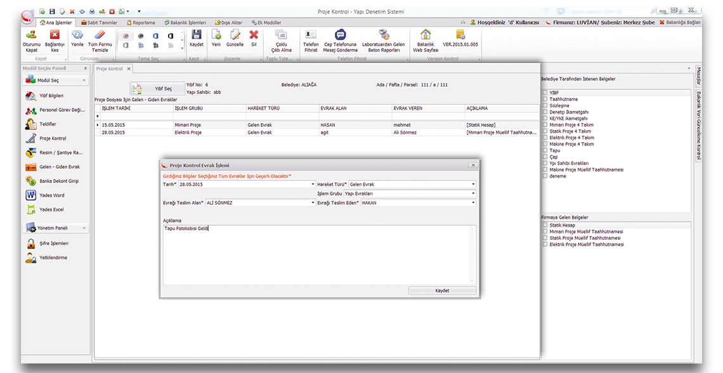723x373 pixels.
Task: Click the Oturumu Kapat ribbon icon
Action: 32,36
